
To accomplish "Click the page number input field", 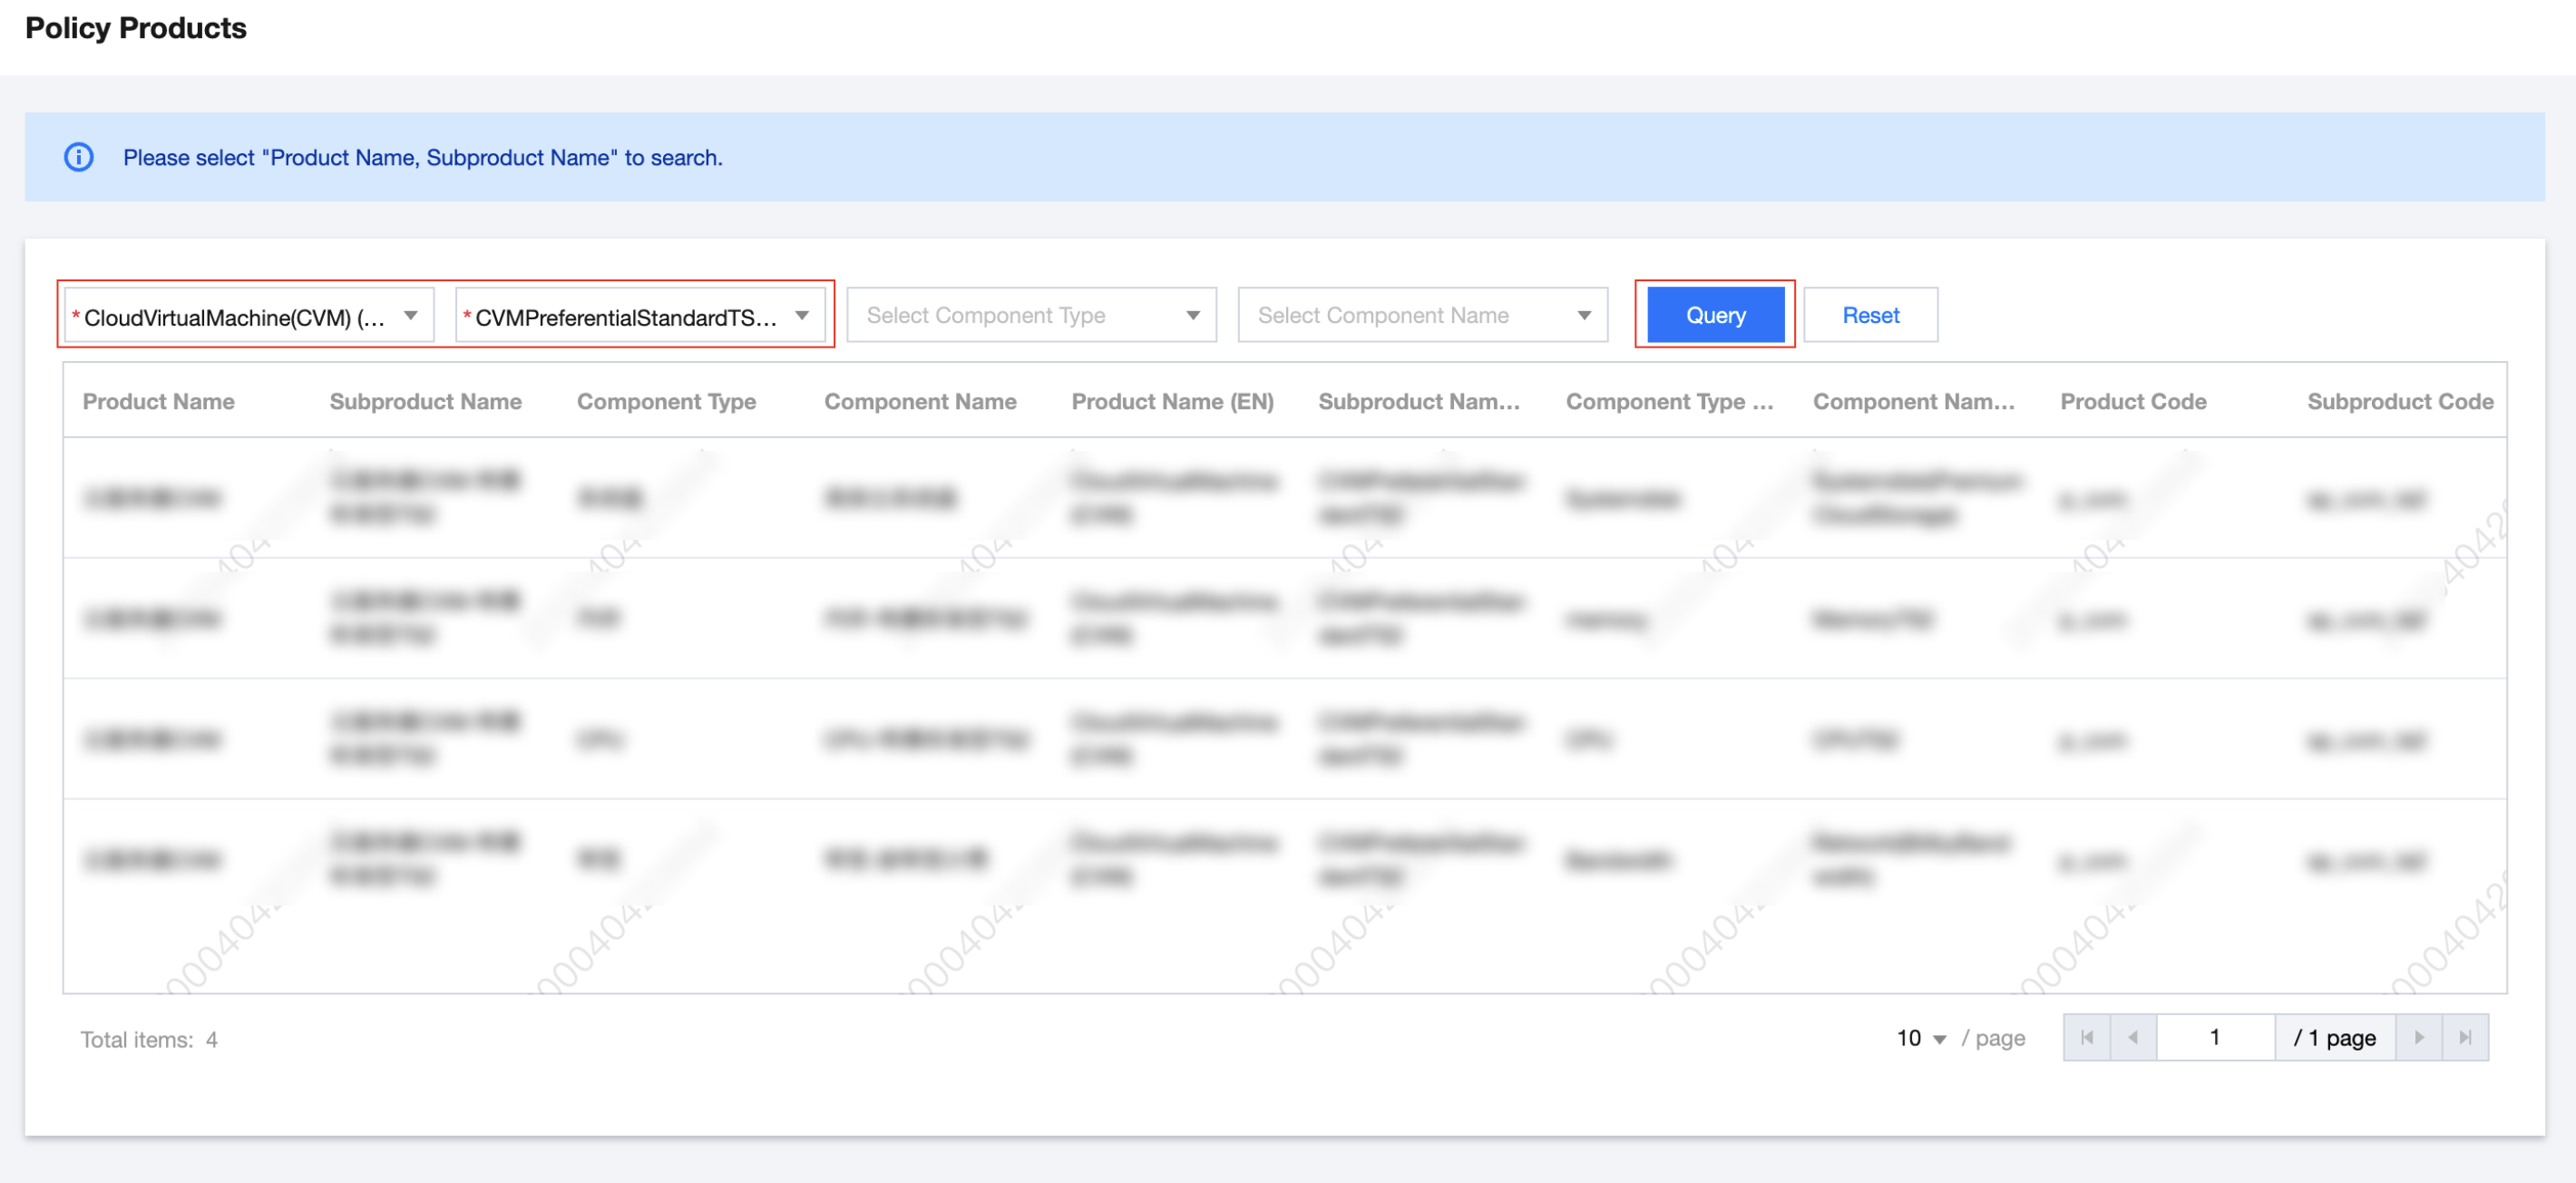I will pyautogui.click(x=2214, y=1037).
